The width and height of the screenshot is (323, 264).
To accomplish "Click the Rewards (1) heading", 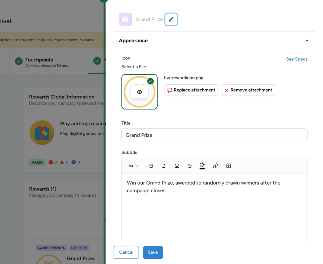I will (43, 189).
